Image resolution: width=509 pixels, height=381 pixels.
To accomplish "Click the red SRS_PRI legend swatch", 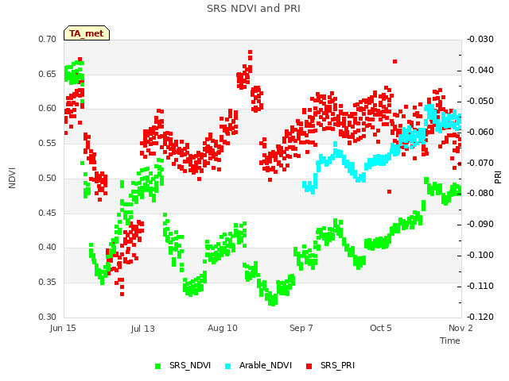I will pyautogui.click(x=309, y=367).
